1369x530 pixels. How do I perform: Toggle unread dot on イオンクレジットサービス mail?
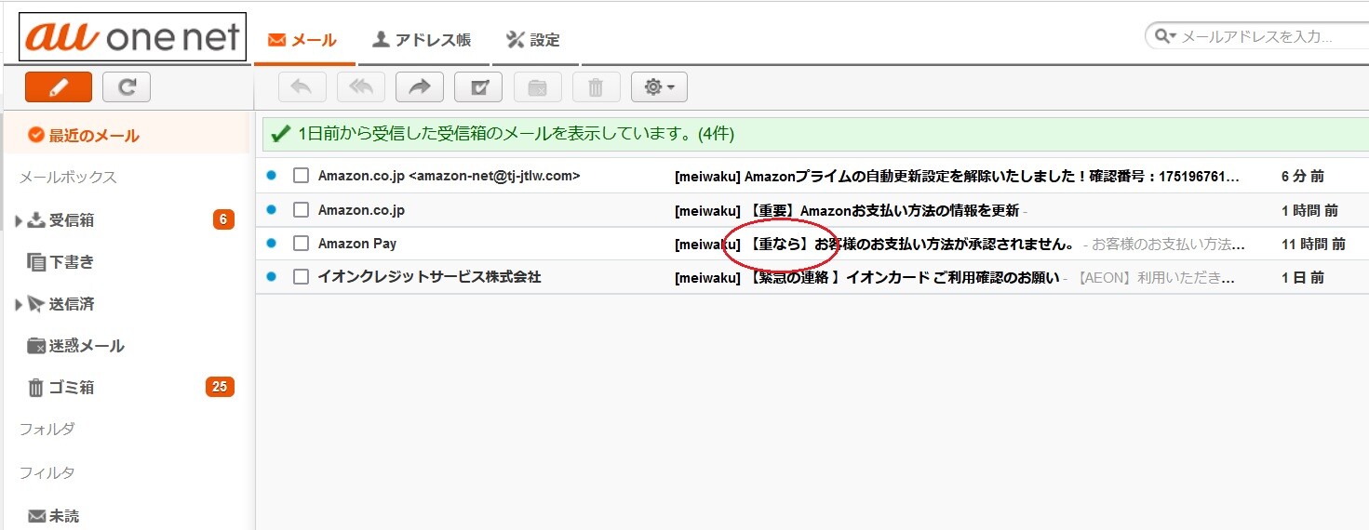pos(271,276)
